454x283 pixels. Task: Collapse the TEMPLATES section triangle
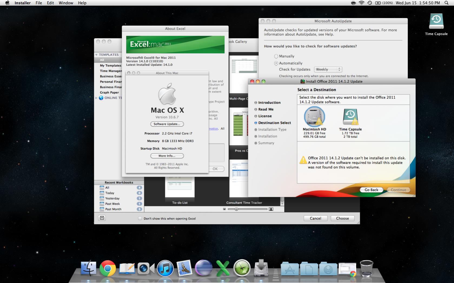point(96,55)
